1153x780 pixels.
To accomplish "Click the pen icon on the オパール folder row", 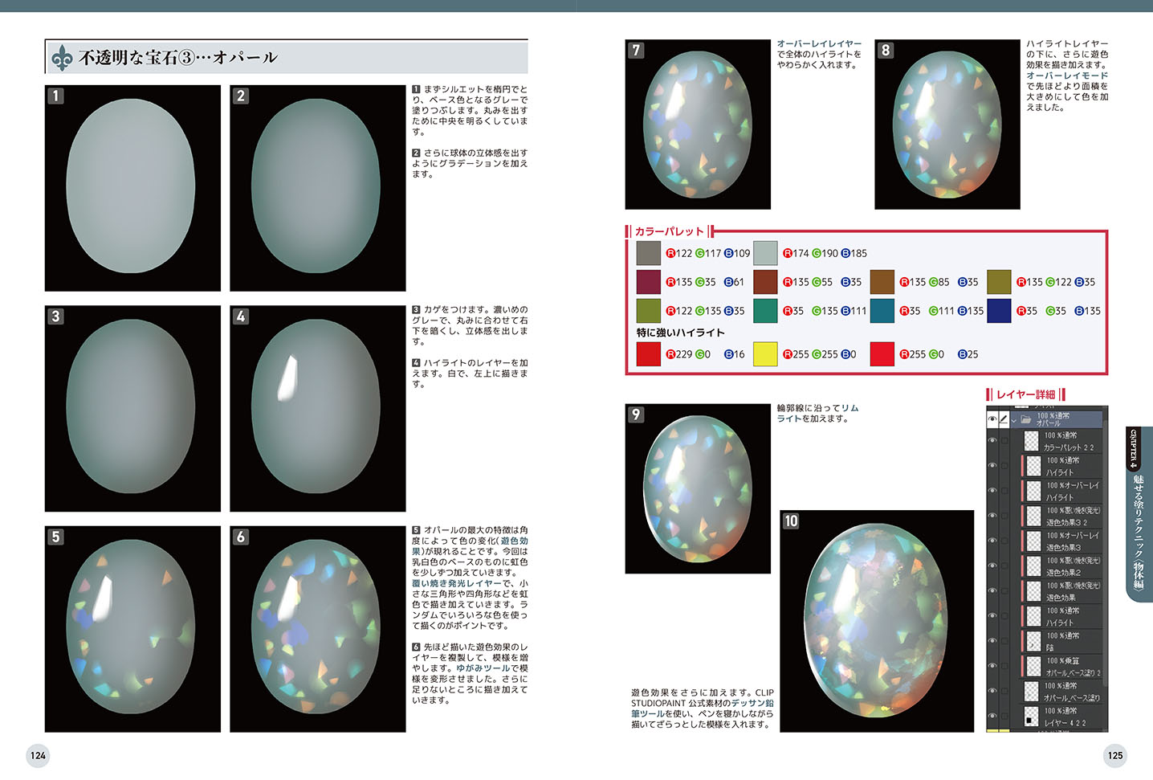I will pyautogui.click(x=1004, y=419).
